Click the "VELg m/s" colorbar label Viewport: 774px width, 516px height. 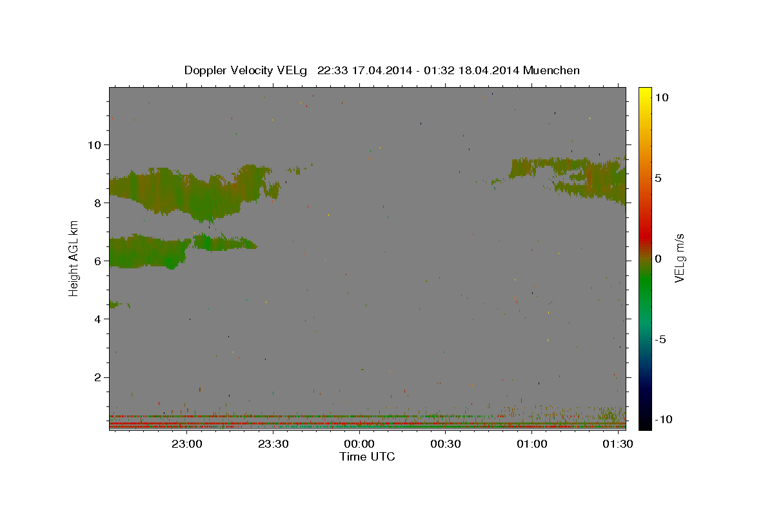point(679,259)
